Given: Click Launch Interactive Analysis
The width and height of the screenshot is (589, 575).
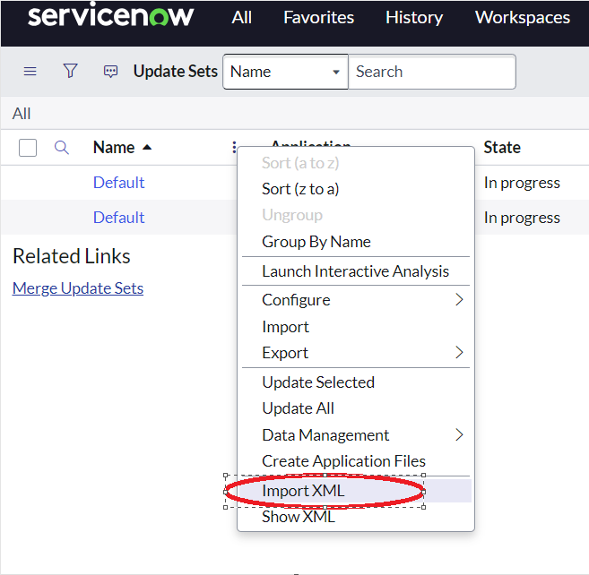Looking at the screenshot, I should click(355, 271).
